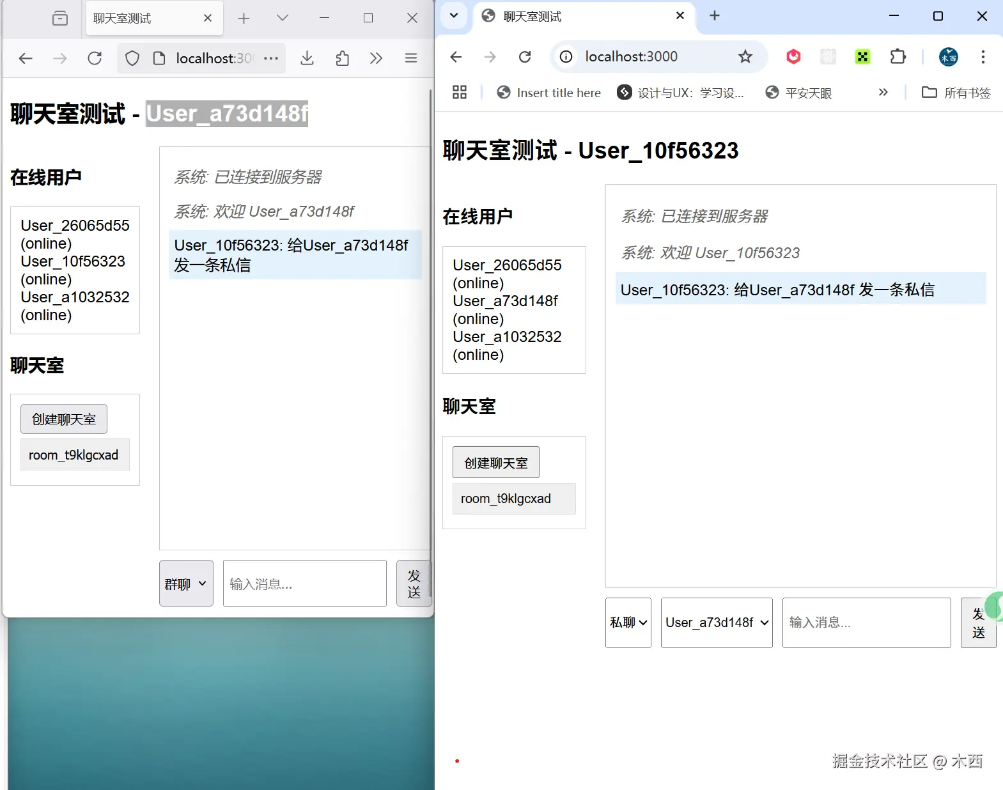
Task: Select User_a1032532 in Firefox online users list
Action: [x=75, y=306]
